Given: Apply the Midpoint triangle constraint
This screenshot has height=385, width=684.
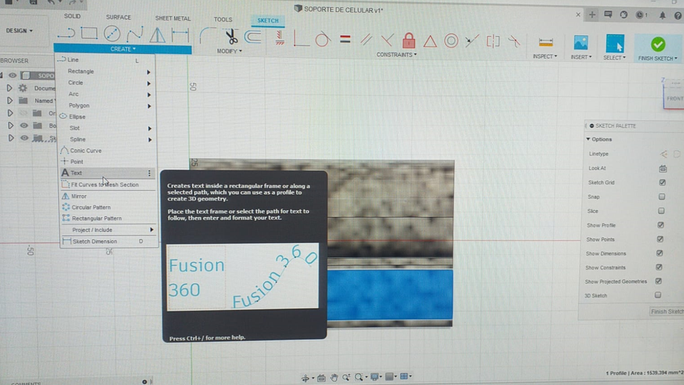Looking at the screenshot, I should pos(430,41).
